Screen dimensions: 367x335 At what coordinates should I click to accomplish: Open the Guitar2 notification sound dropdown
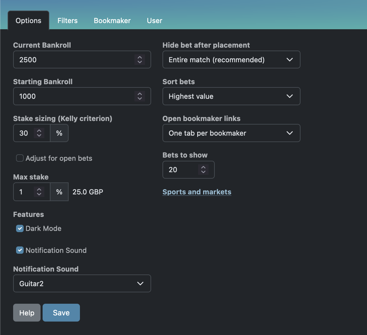(82, 283)
